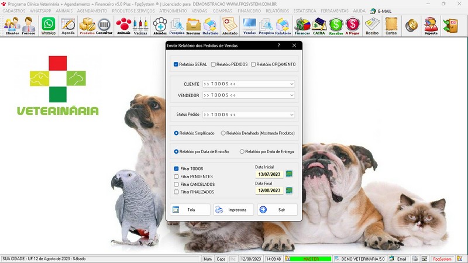Click the Sair button

point(277,210)
